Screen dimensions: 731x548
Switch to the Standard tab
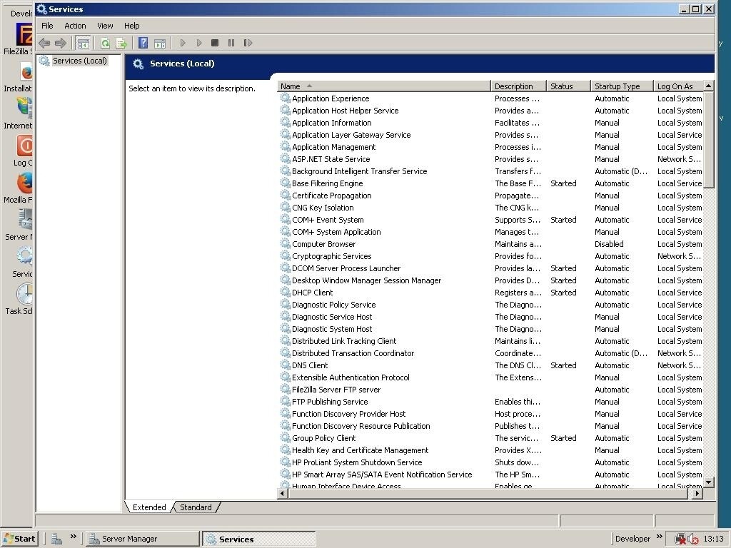tap(196, 507)
